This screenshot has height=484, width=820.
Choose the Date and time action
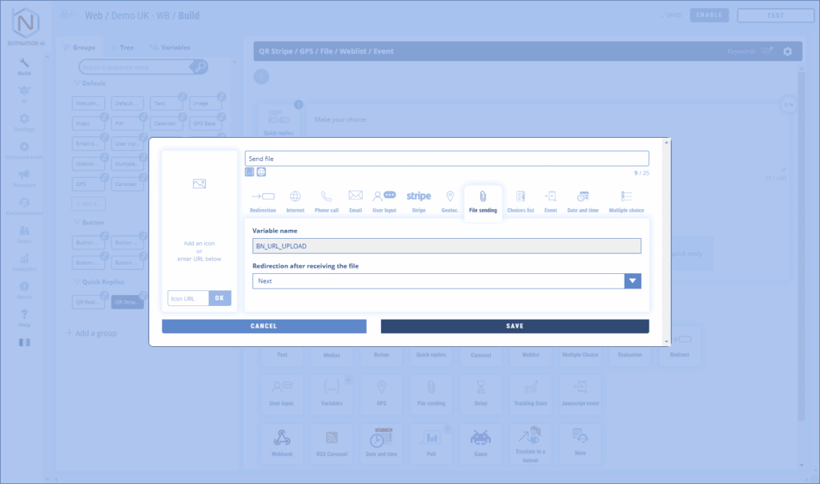coord(583,200)
